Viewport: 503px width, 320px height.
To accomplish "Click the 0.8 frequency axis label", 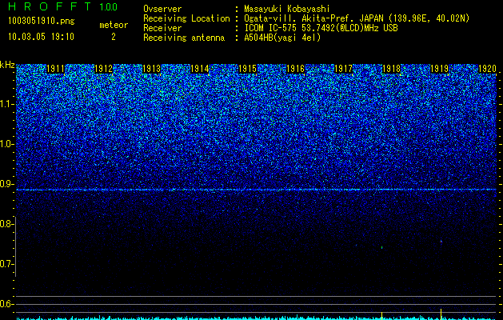I will click(6, 224).
